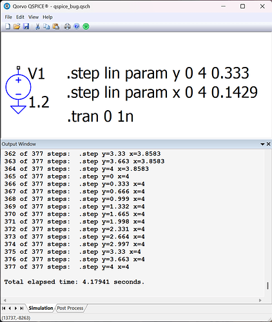The image size is (272, 322).
Task: Open a file with the folder icon
Action: point(17,26)
